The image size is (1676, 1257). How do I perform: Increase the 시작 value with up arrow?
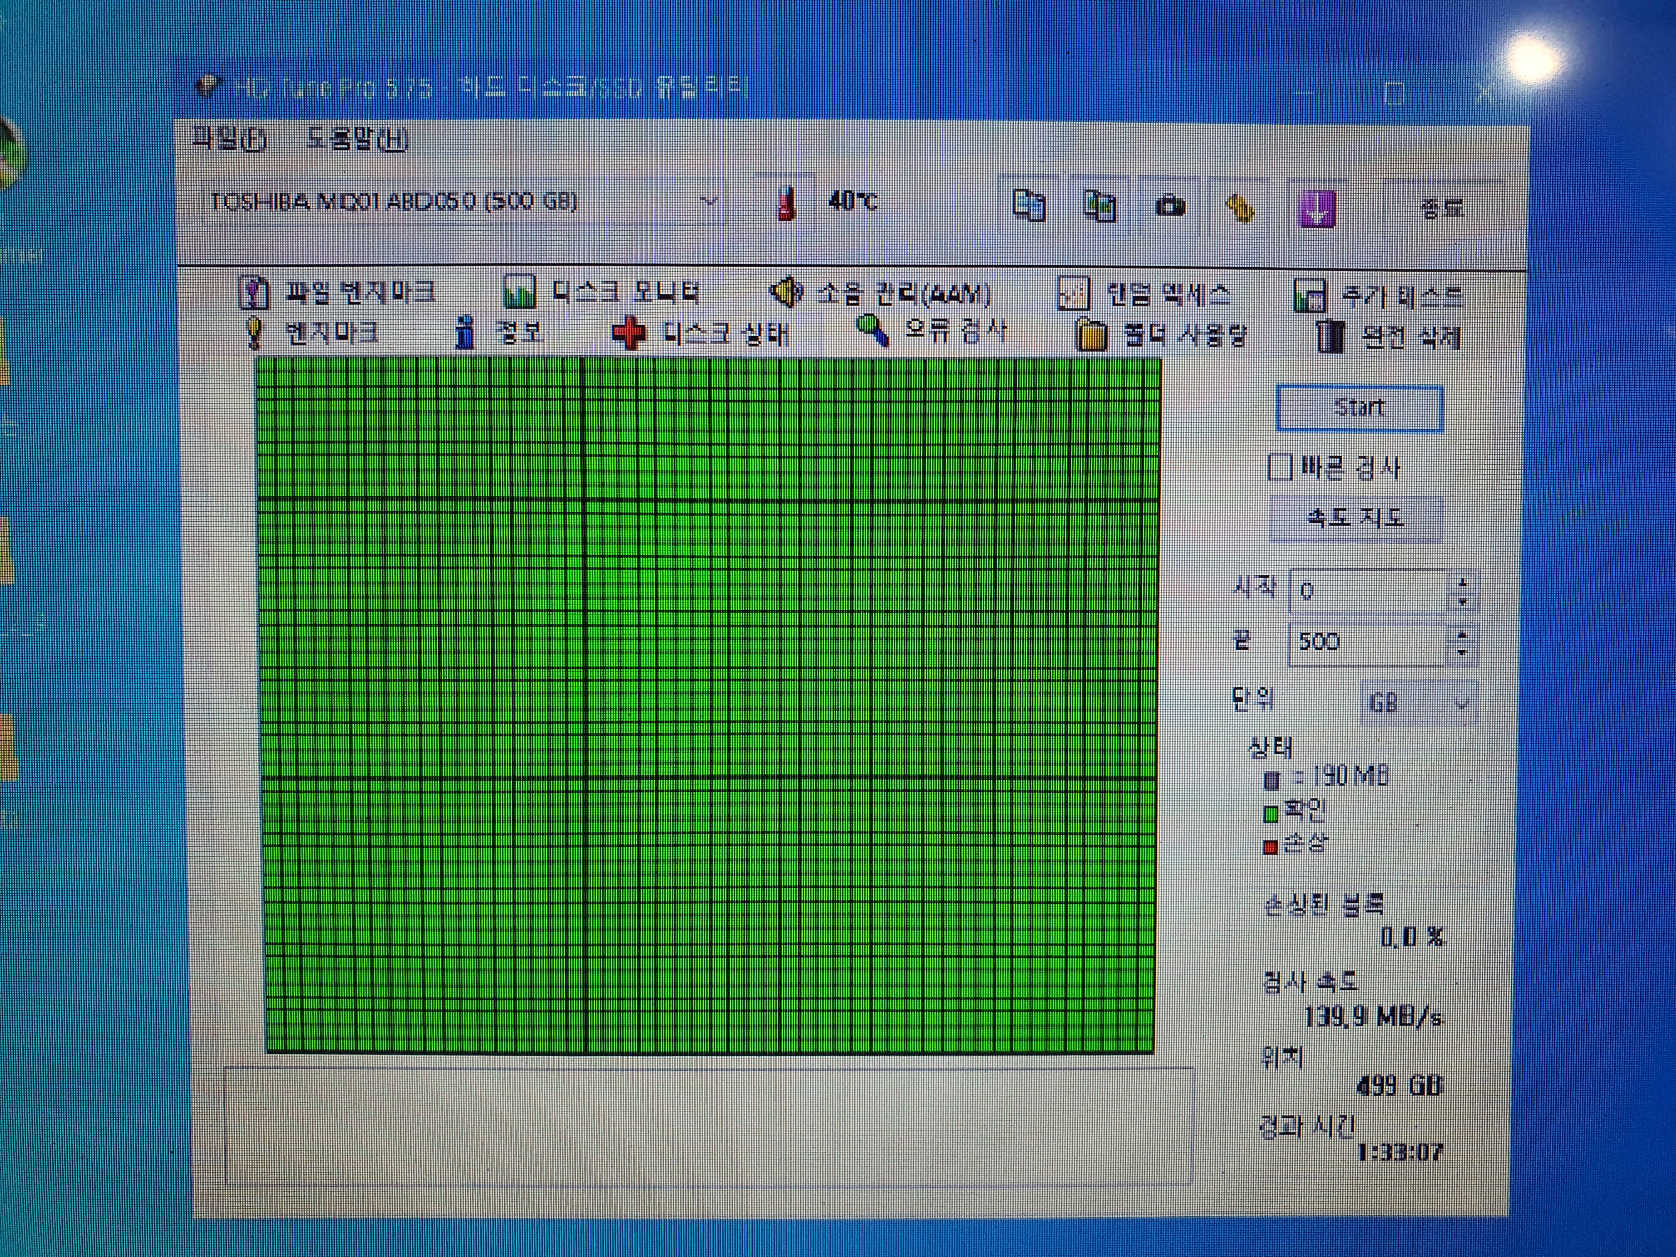1463,582
